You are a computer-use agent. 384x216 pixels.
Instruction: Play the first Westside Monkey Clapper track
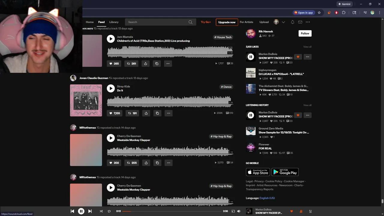[111, 138]
